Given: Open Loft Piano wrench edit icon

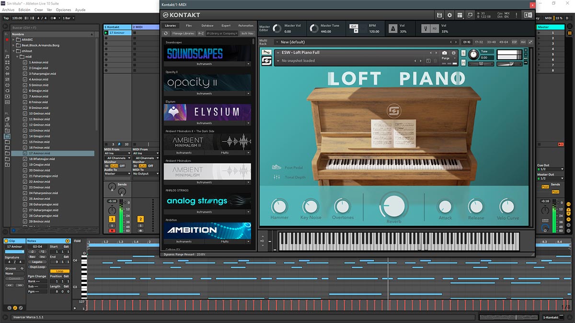Looking at the screenshot, I should (266, 53).
